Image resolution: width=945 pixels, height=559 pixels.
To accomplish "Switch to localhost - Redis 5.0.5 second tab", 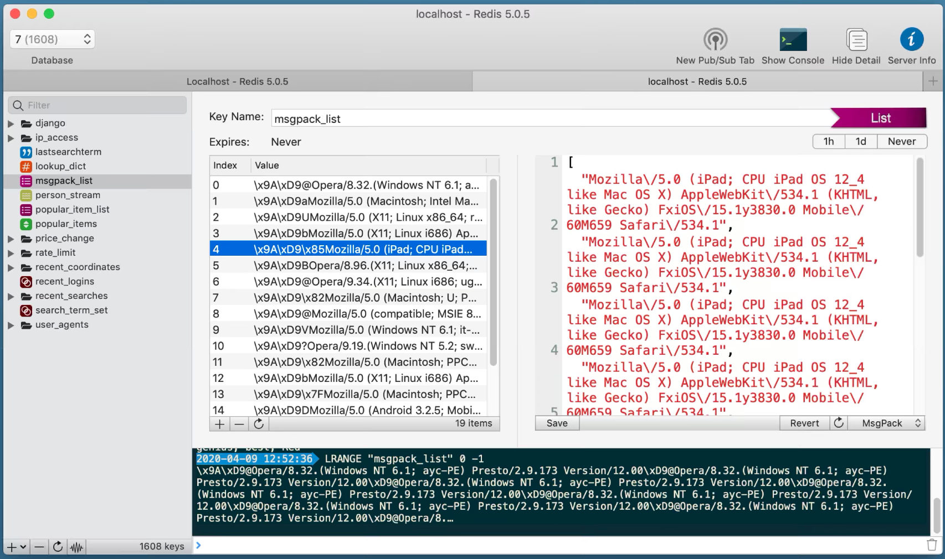I will point(697,81).
